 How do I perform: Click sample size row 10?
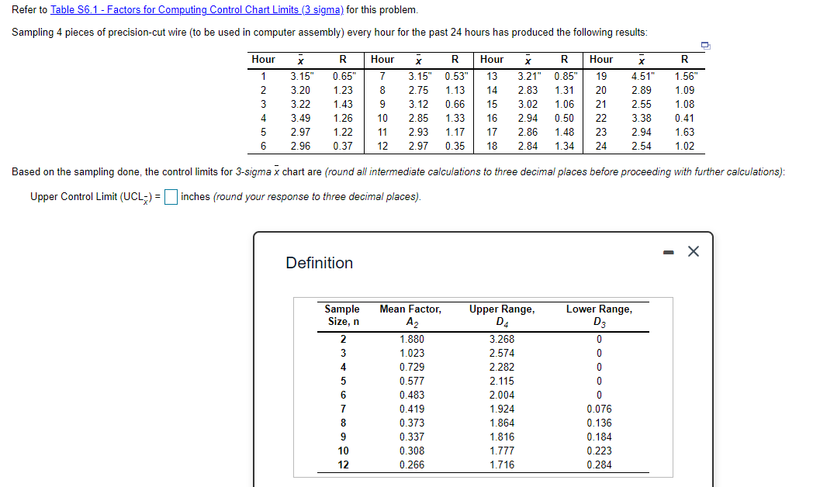[343, 451]
